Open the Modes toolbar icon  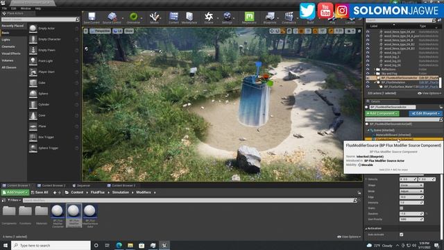pos(154,17)
